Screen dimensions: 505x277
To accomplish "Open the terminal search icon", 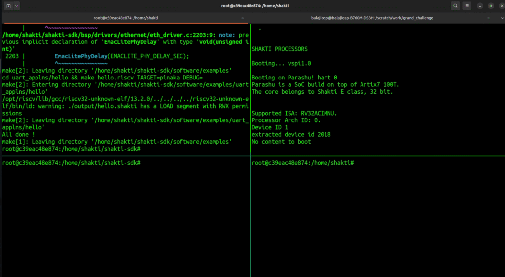I will (455, 6).
